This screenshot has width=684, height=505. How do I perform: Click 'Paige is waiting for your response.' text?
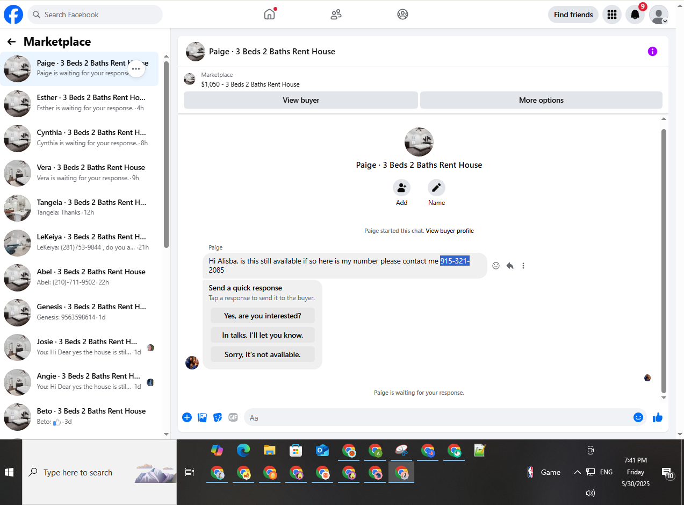419,393
